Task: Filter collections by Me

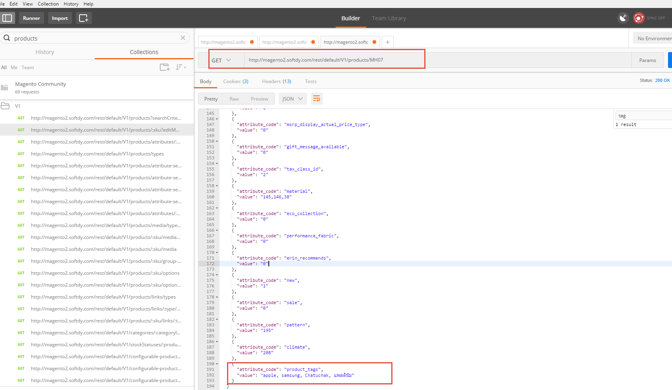Action: pos(14,67)
